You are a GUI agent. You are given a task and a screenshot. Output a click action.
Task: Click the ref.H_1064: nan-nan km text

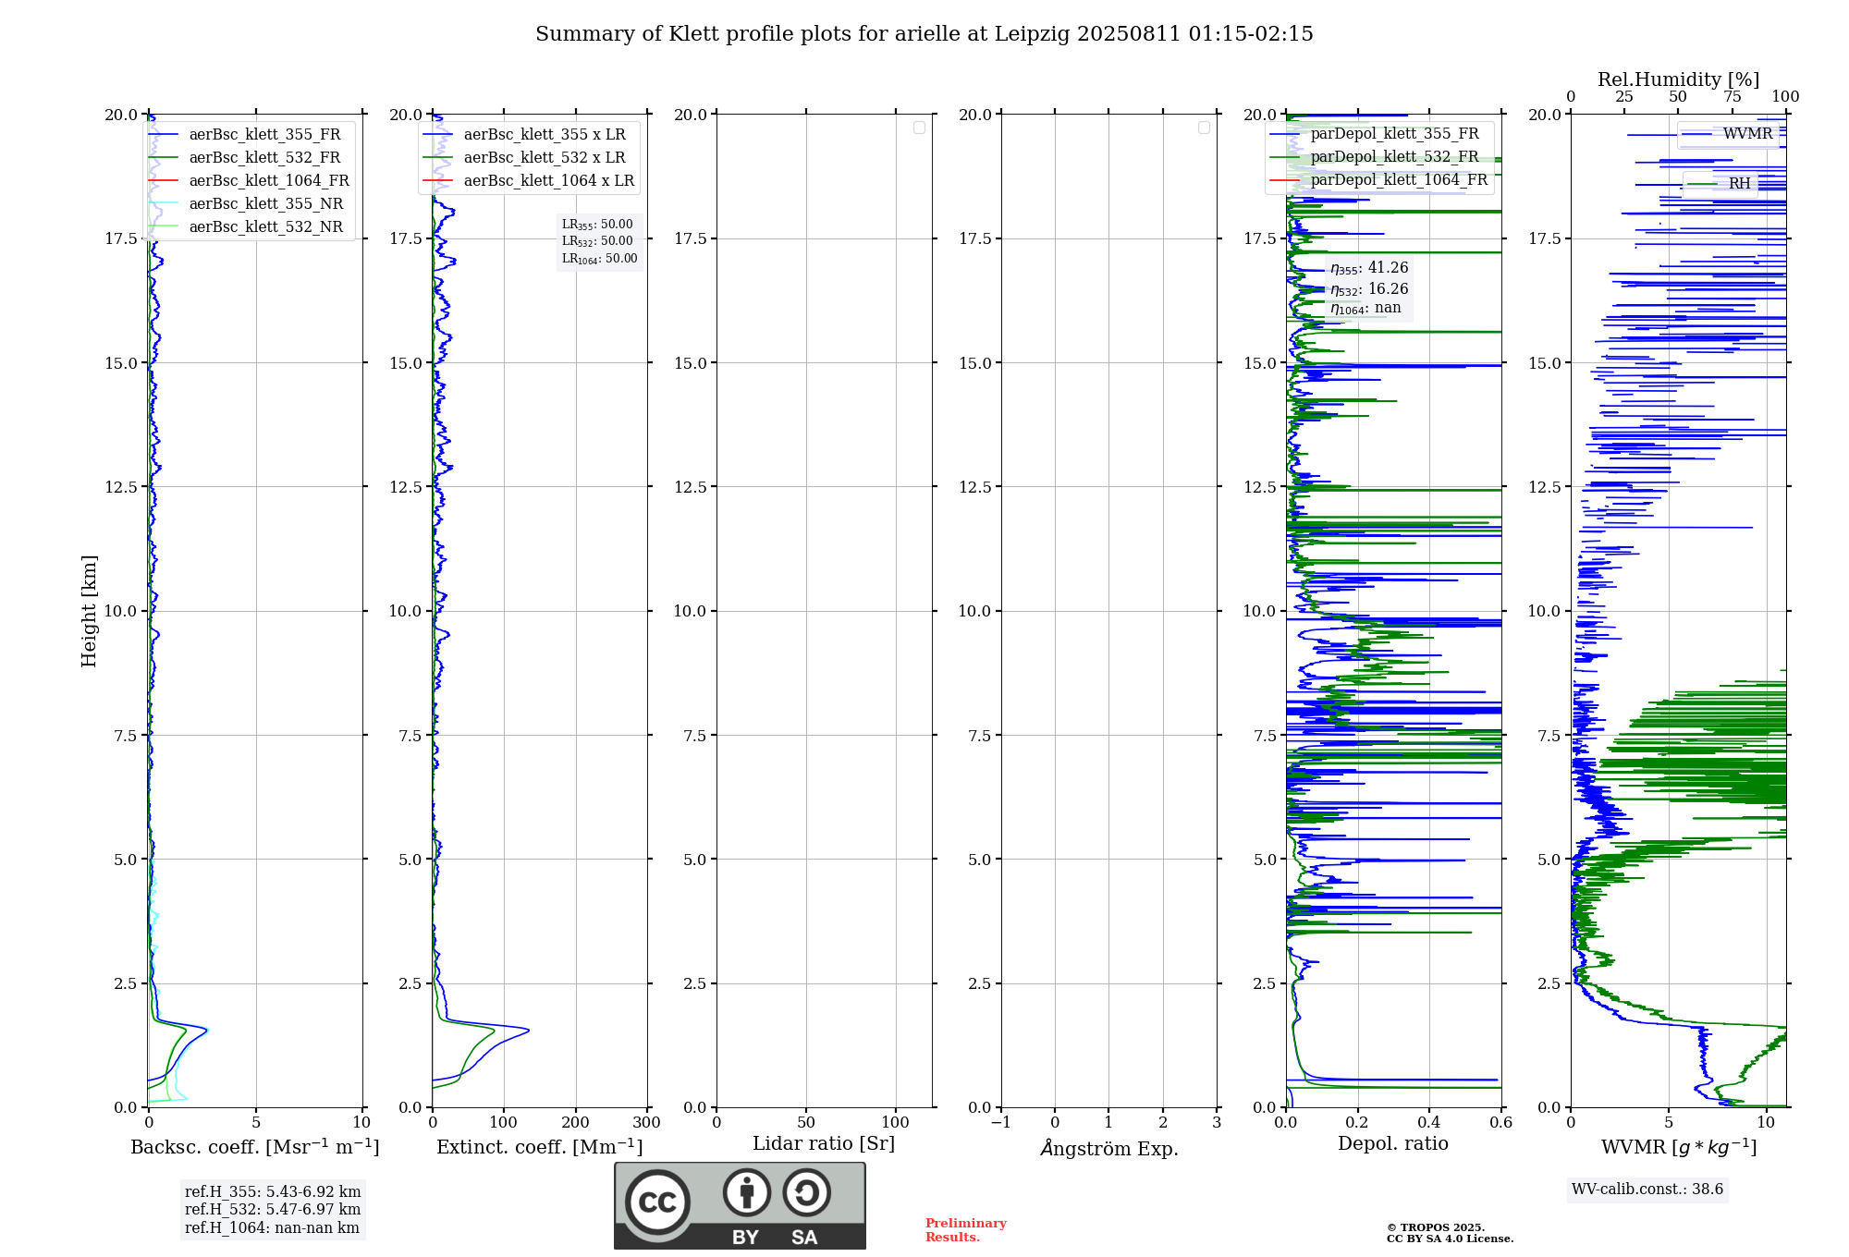(x=272, y=1228)
